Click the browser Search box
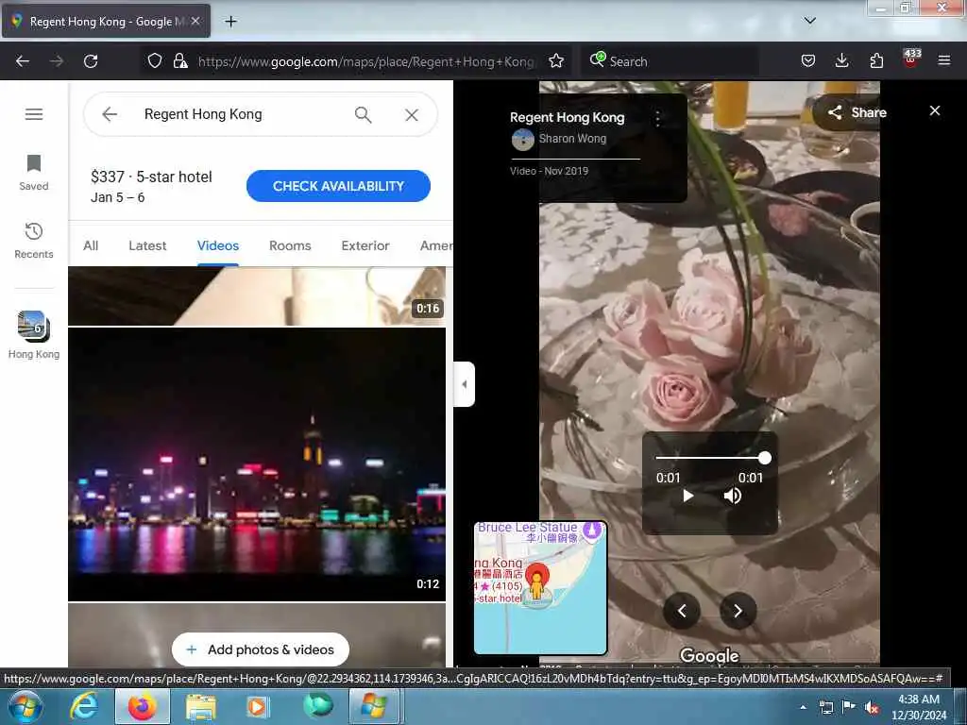 [672, 61]
